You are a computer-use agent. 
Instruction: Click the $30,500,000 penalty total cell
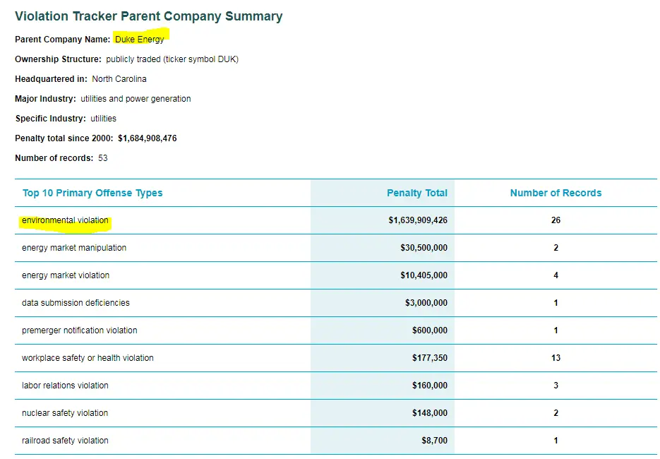(x=424, y=248)
